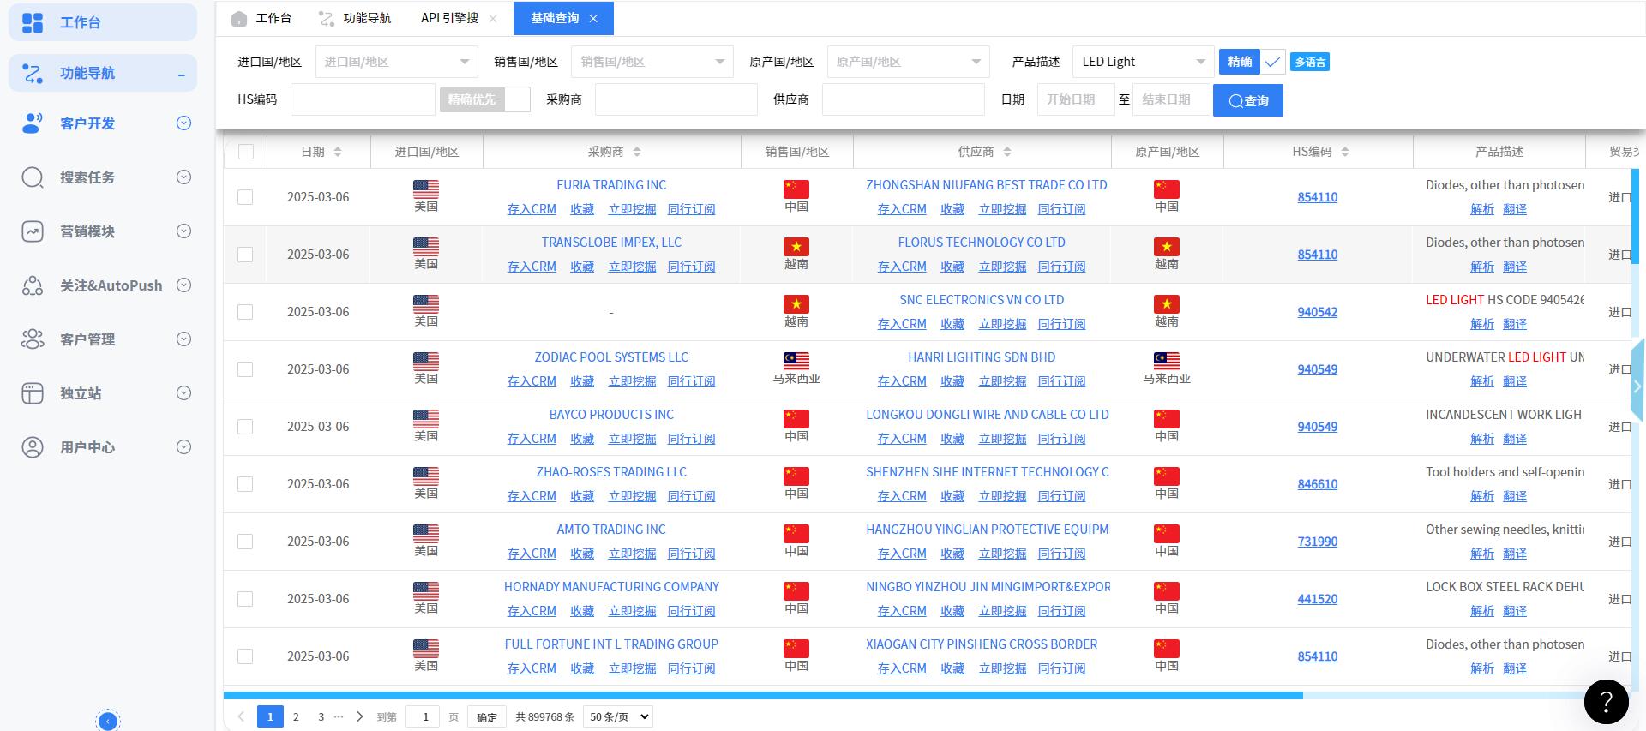
Task: Click the 确定 page jump button
Action: click(x=487, y=717)
